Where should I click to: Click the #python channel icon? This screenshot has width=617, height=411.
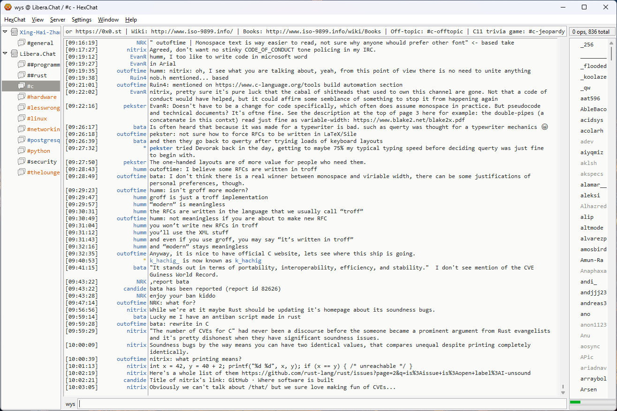click(22, 151)
